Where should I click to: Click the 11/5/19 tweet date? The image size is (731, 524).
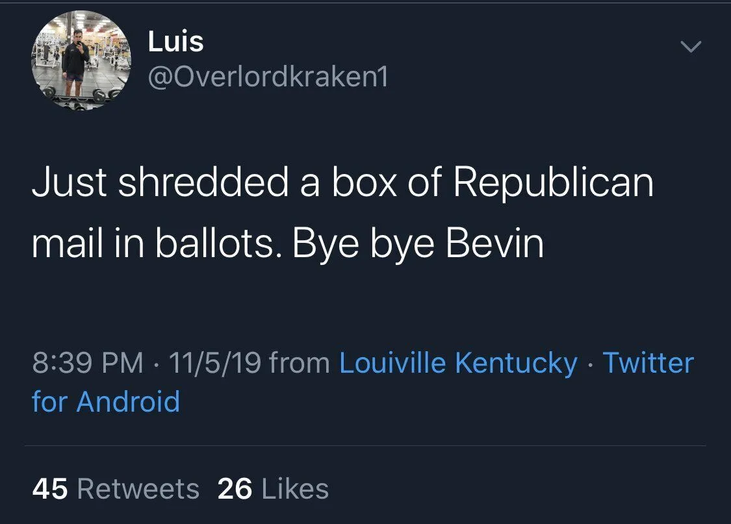(x=215, y=363)
